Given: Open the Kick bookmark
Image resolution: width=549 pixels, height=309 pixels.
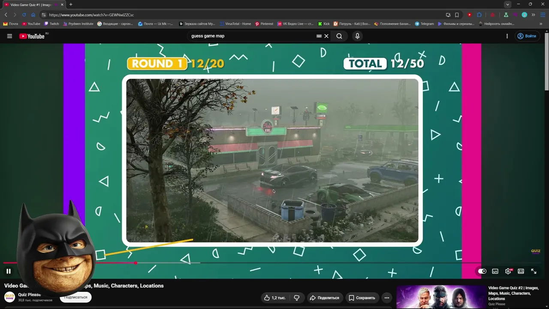Looking at the screenshot, I should [x=324, y=24].
